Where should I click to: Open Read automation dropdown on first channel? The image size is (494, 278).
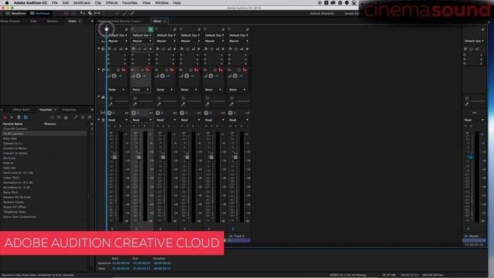117,120
